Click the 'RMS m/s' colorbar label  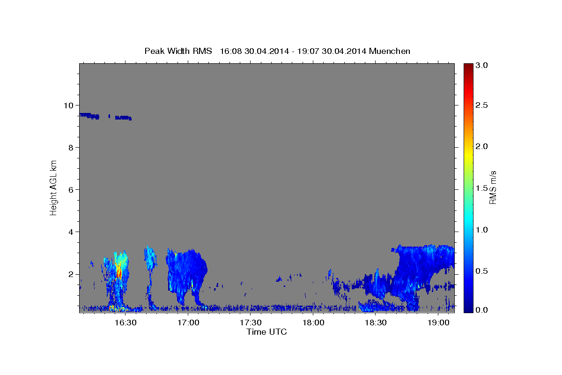click(x=493, y=187)
